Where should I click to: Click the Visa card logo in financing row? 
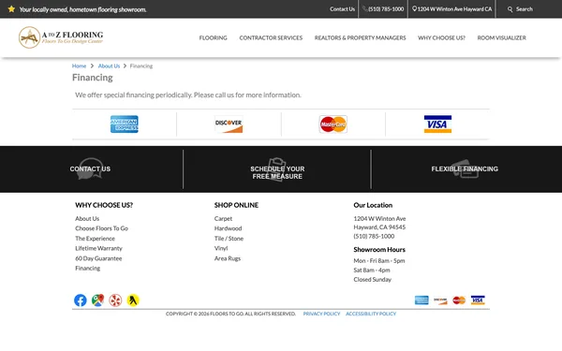pyautogui.click(x=437, y=124)
